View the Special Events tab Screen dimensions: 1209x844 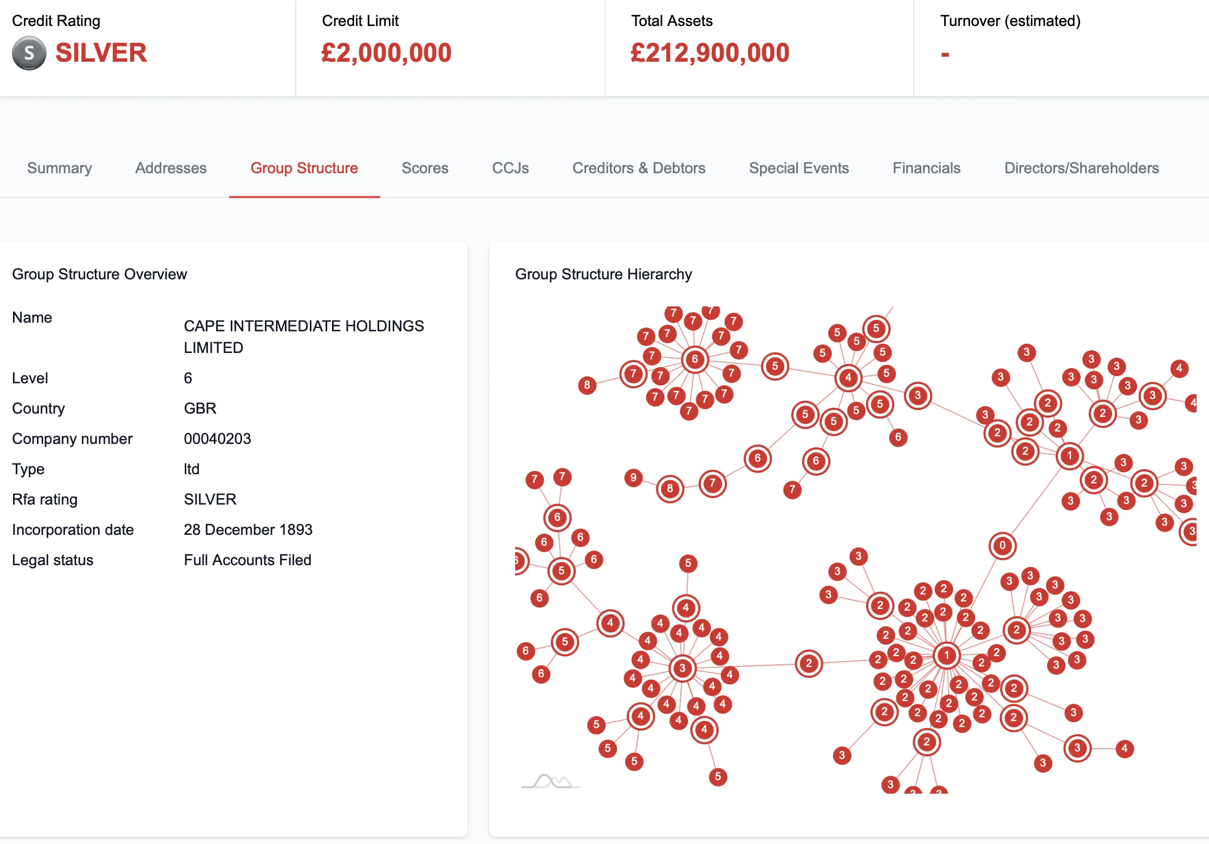pyautogui.click(x=798, y=168)
